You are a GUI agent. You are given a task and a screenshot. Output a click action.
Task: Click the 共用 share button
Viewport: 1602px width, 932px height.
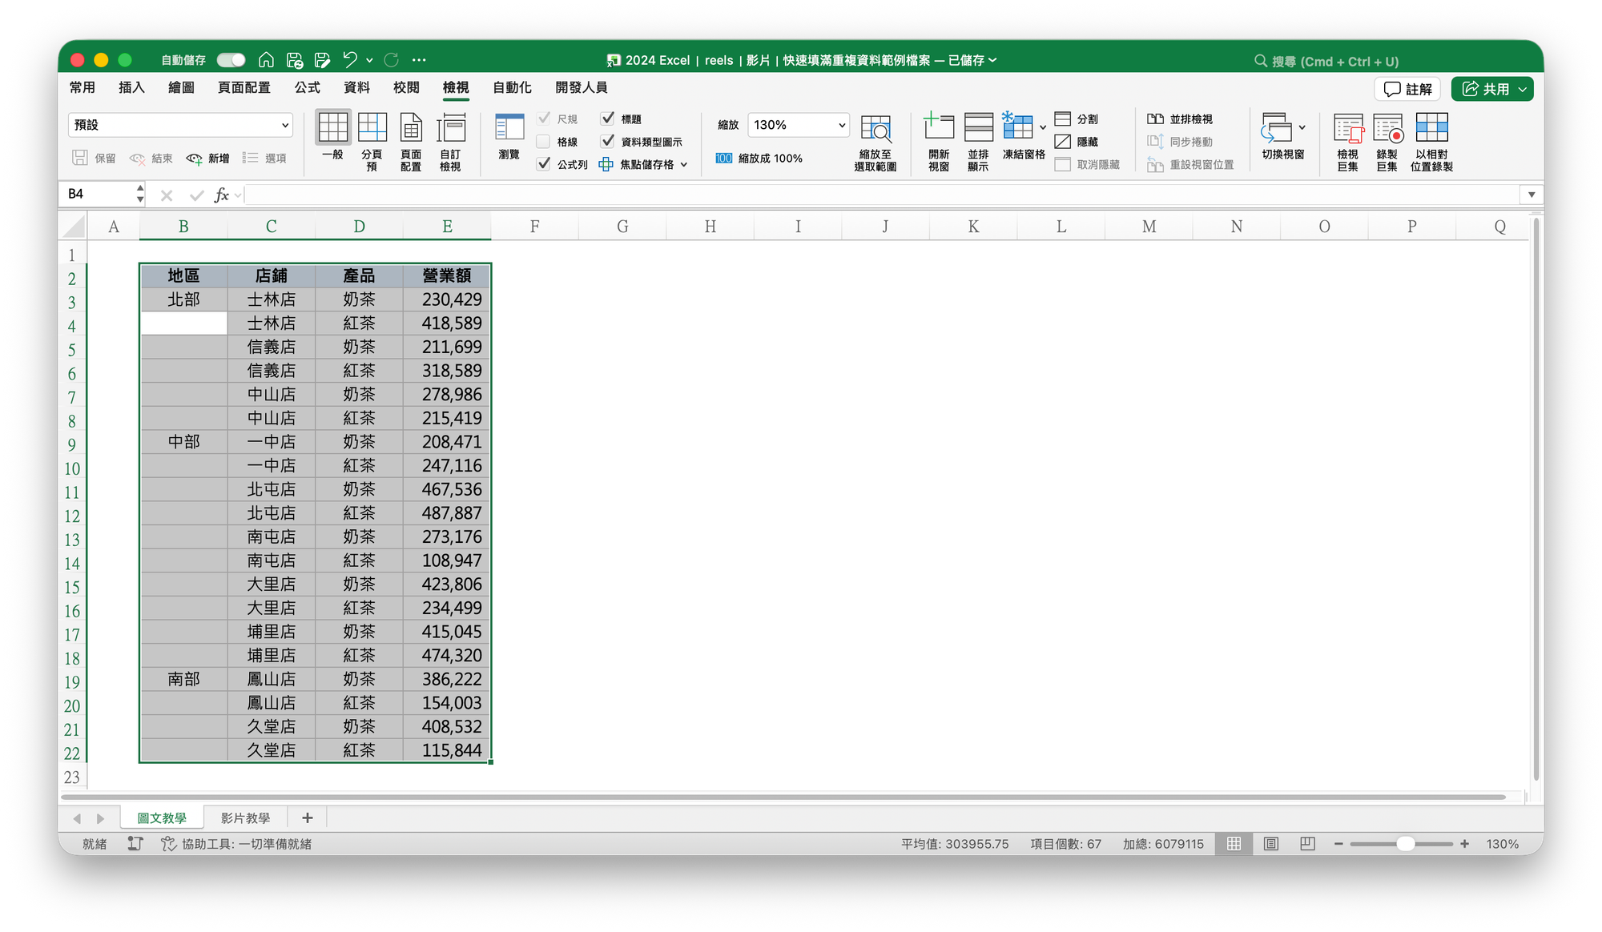[x=1485, y=89]
